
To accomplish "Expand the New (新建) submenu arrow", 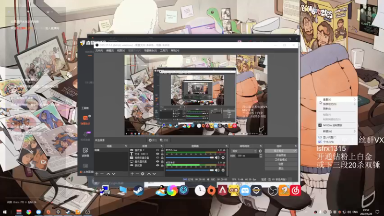I will click(x=354, y=132).
